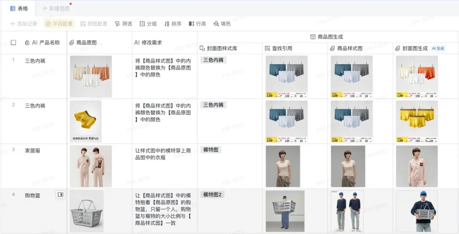Click row 1 三色内裤 style tag

click(213, 60)
